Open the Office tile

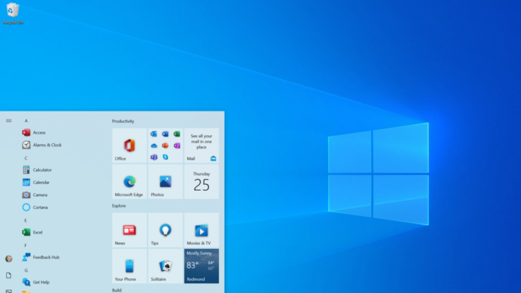coord(130,146)
